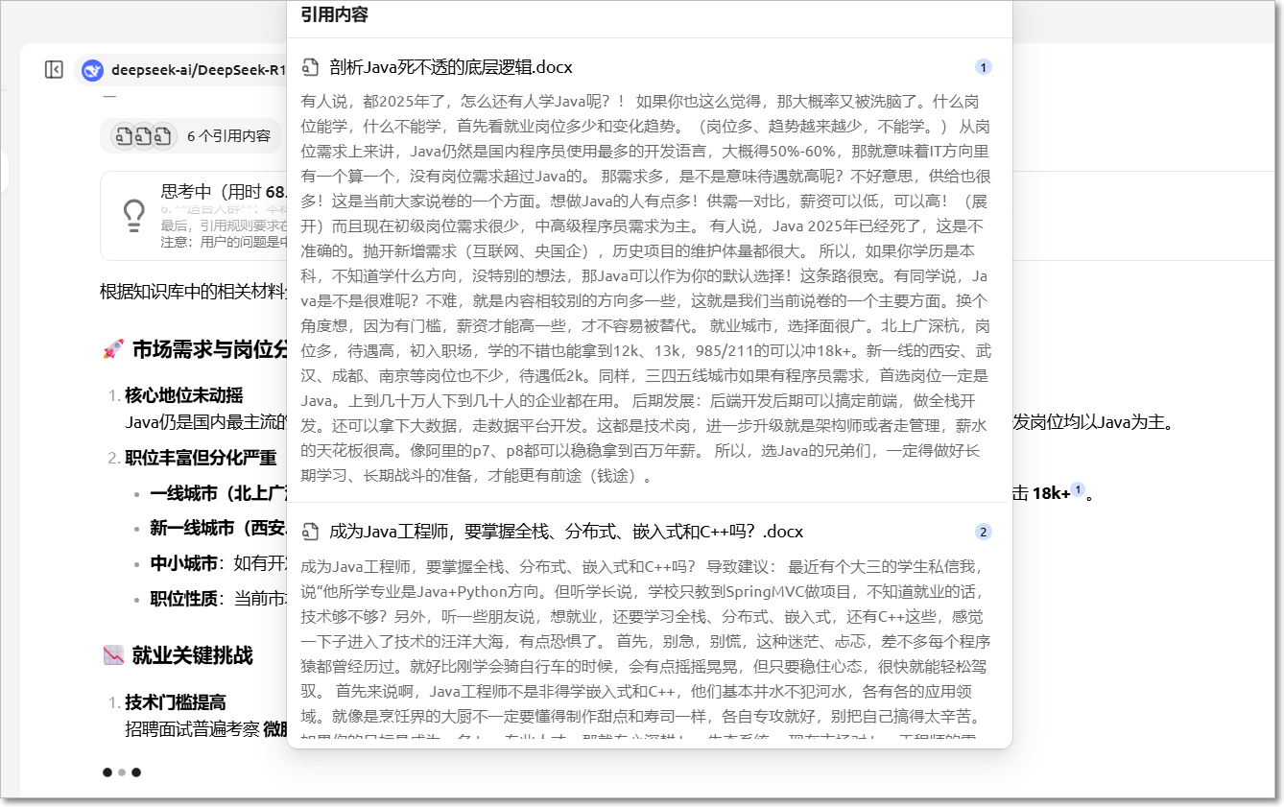Viewport: 1284px width, 807px height.
Task: Click the bullet text '中小城市'
Action: click(183, 563)
